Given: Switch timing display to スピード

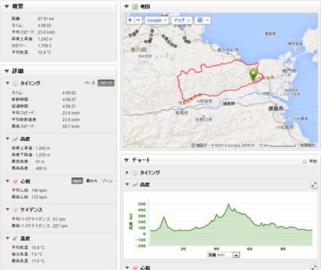Looking at the screenshot, I should tap(106, 83).
